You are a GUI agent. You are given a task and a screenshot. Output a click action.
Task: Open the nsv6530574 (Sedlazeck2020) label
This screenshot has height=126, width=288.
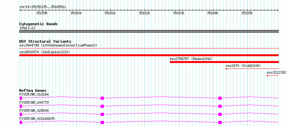point(45,52)
